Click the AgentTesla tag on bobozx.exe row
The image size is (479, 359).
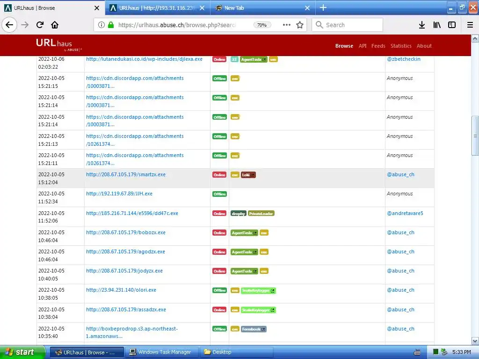coord(244,233)
